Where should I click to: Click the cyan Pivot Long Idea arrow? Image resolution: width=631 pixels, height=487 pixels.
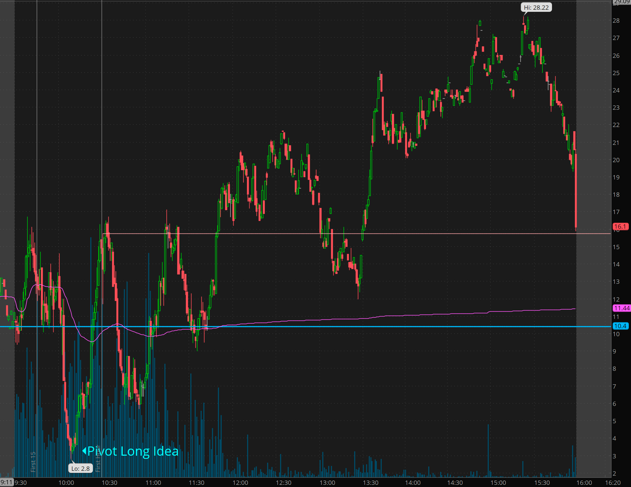(84, 451)
